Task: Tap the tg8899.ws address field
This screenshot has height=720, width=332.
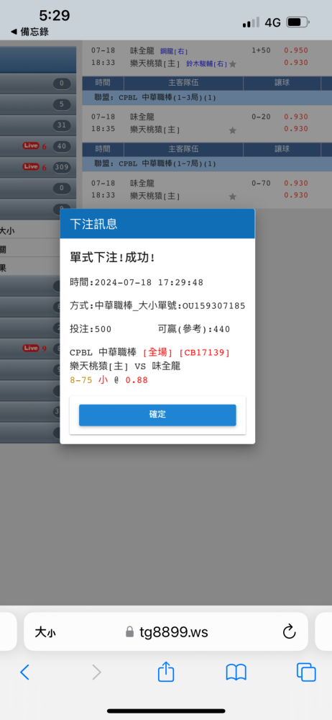Action: click(166, 632)
